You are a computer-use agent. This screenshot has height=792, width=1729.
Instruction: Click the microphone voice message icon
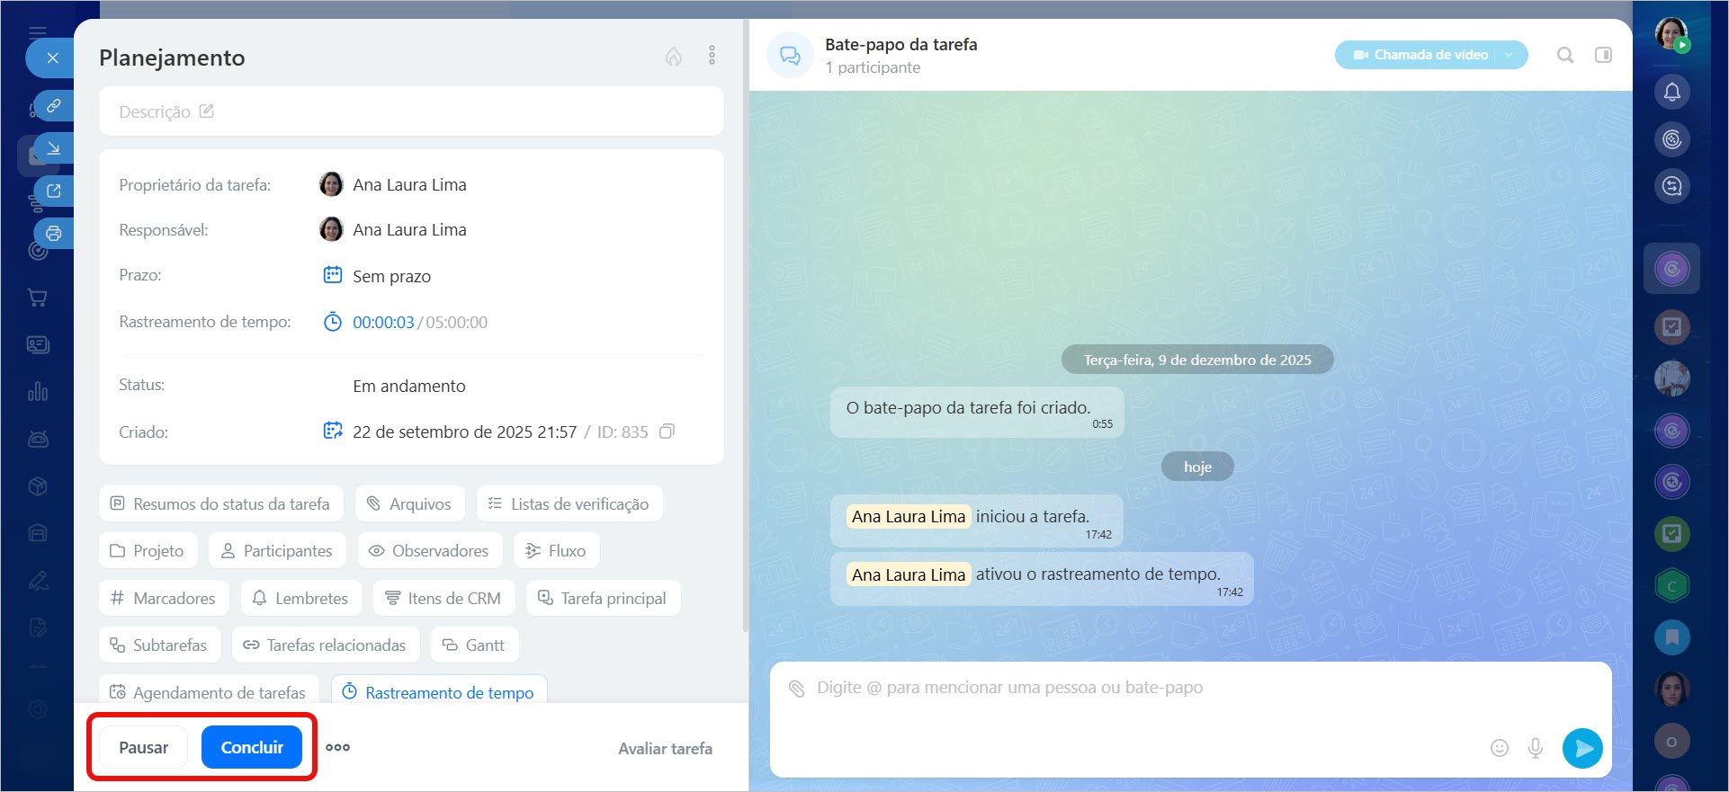tap(1536, 748)
